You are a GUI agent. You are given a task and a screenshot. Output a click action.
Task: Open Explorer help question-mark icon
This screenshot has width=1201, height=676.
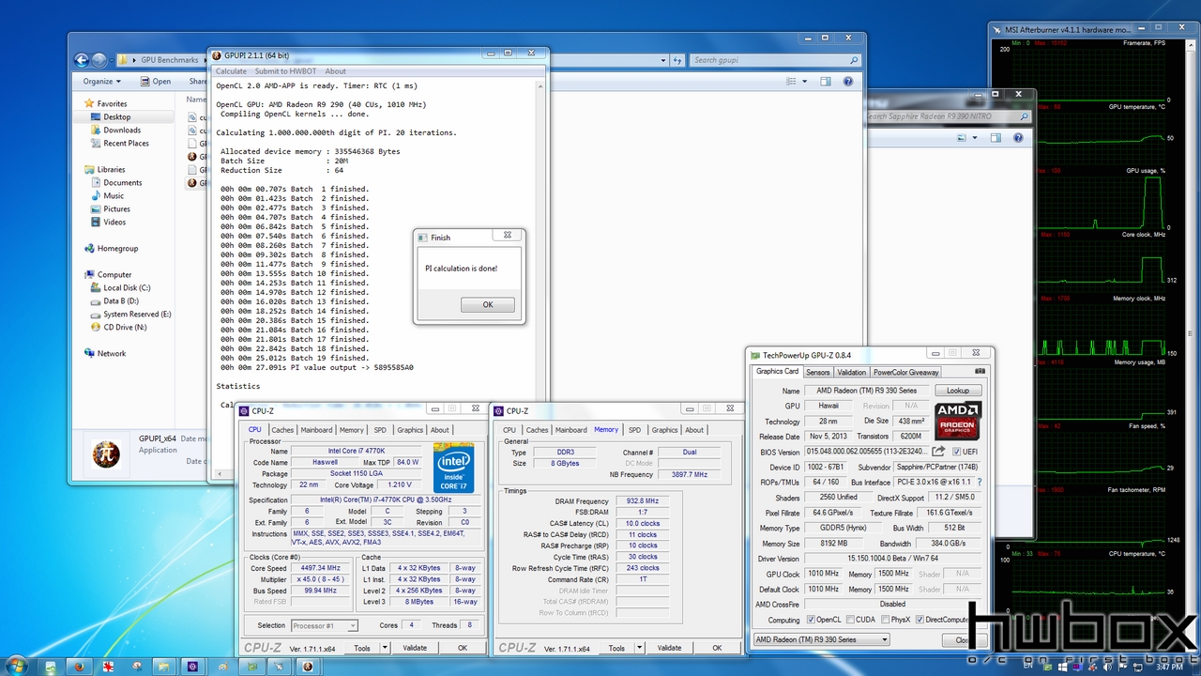pyautogui.click(x=848, y=82)
